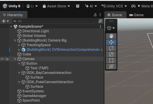
Task: Toggle the Hierarchy panel lock
Action: pyautogui.click(x=95, y=15)
